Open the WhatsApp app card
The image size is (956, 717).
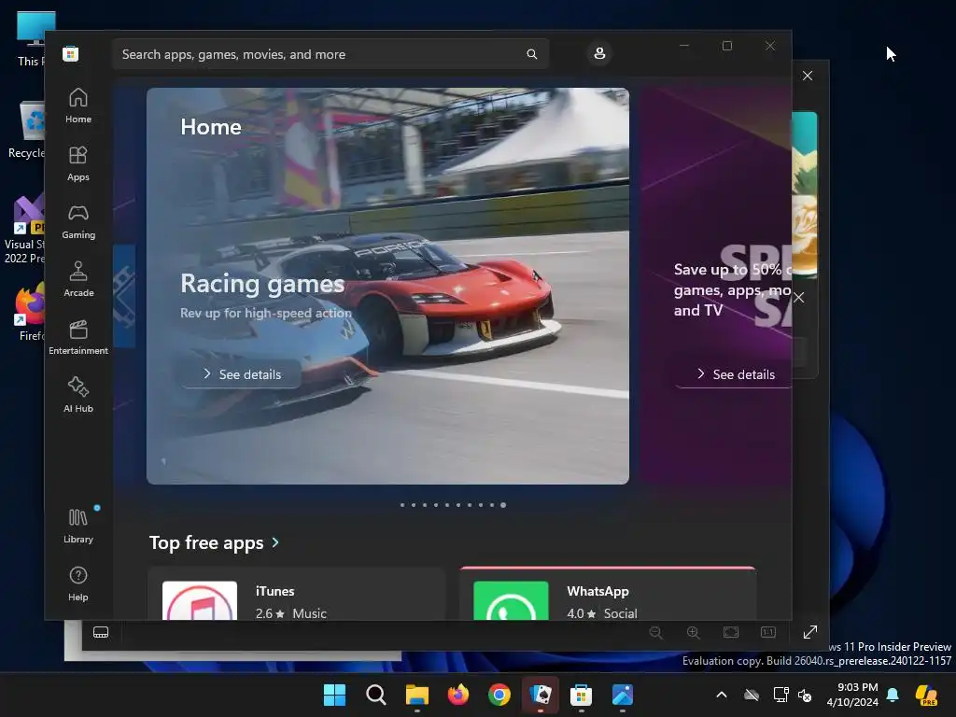608,595
